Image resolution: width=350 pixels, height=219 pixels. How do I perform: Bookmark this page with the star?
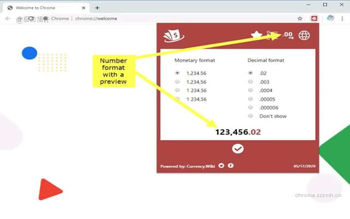coord(300,18)
